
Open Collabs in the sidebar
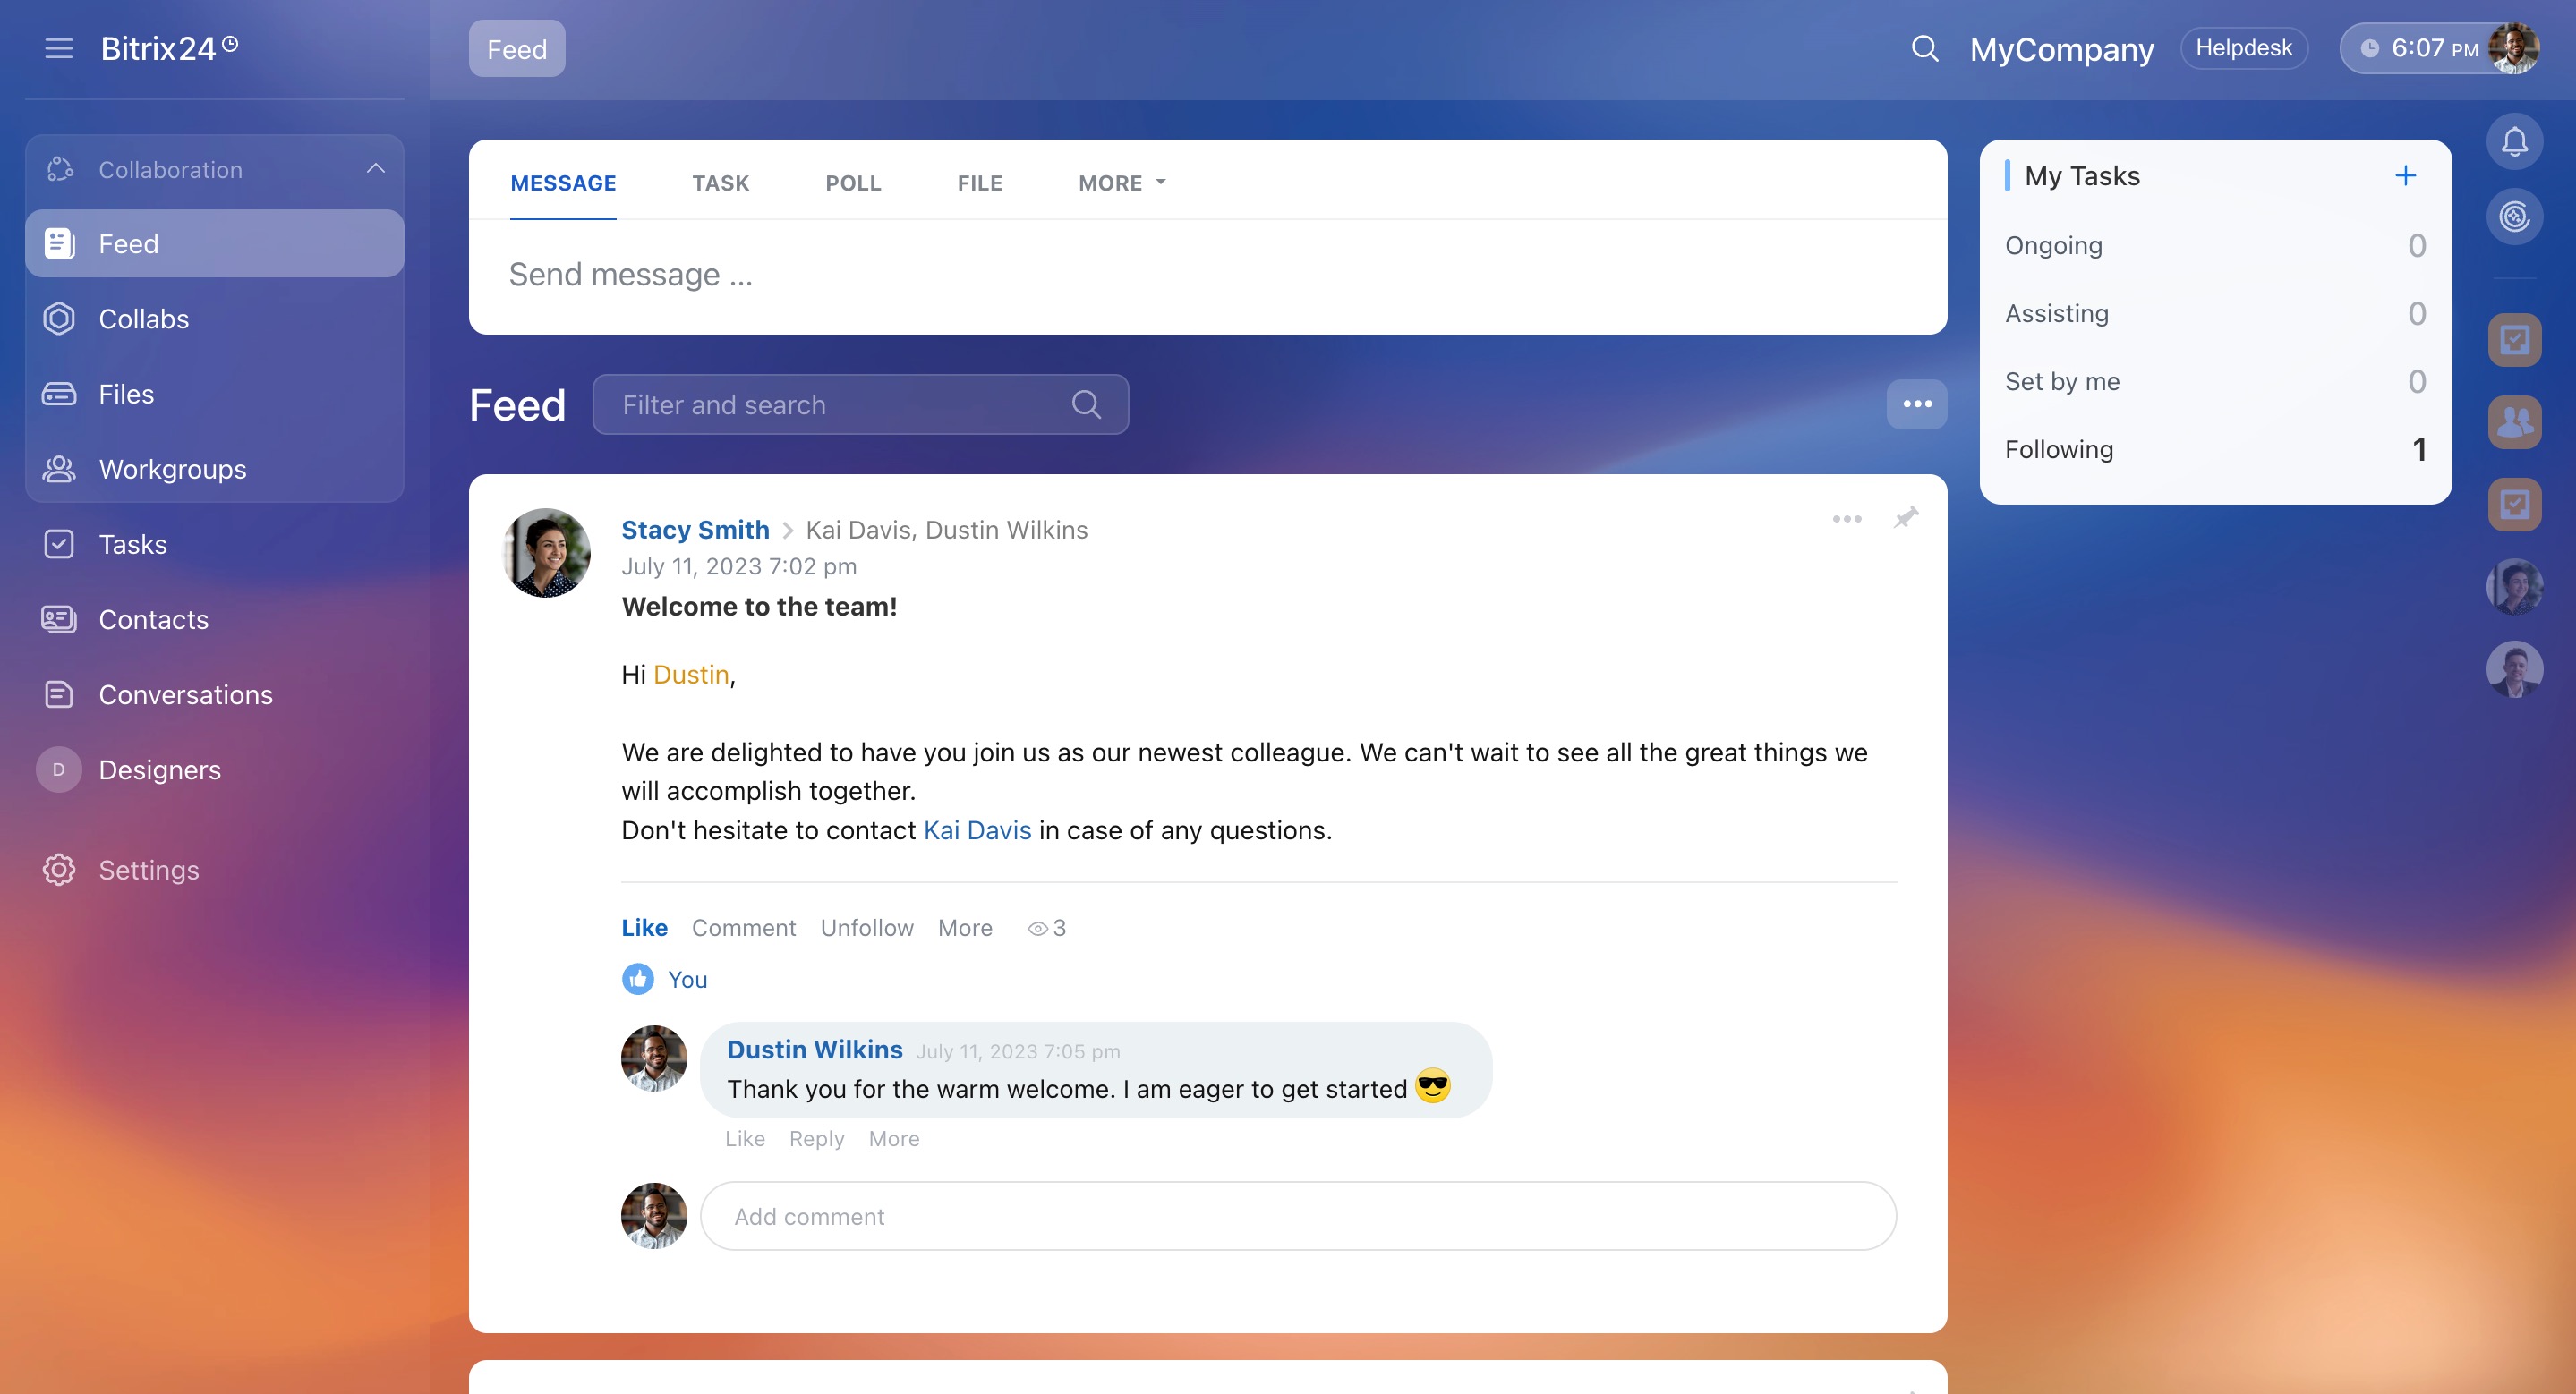click(x=143, y=319)
